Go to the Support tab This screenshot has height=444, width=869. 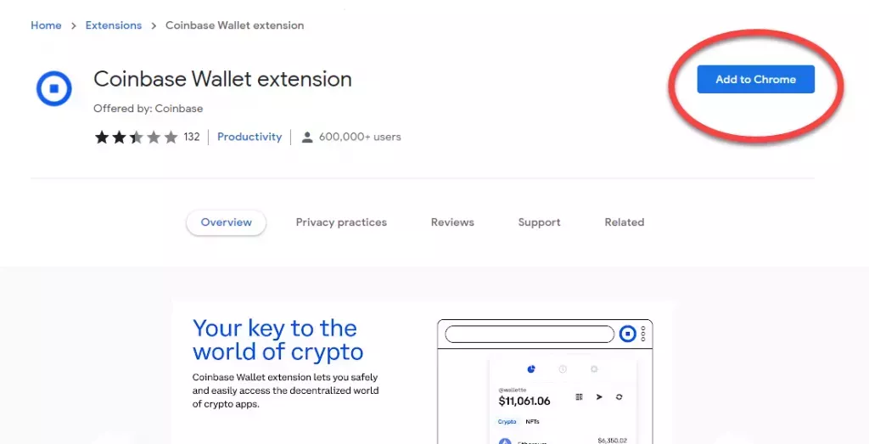[x=539, y=222]
